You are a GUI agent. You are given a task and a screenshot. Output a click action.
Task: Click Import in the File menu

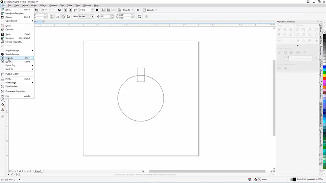tap(10, 58)
